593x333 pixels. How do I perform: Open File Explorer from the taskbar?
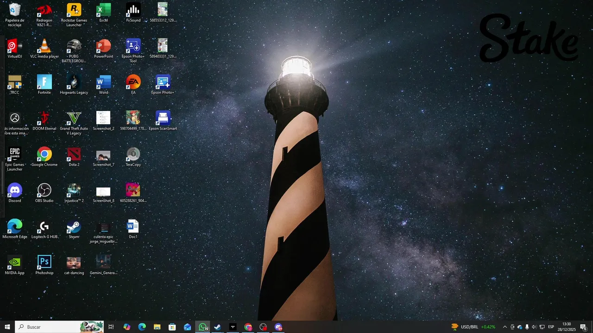[157, 327]
